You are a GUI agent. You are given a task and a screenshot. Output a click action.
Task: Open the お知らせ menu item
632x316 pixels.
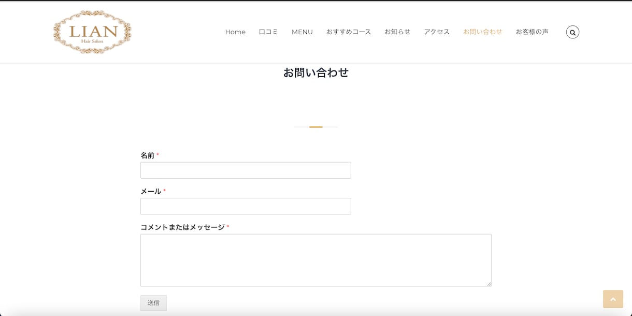[x=397, y=32]
